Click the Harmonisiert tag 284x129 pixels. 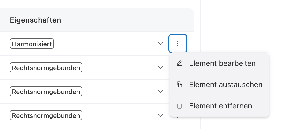(x=32, y=44)
